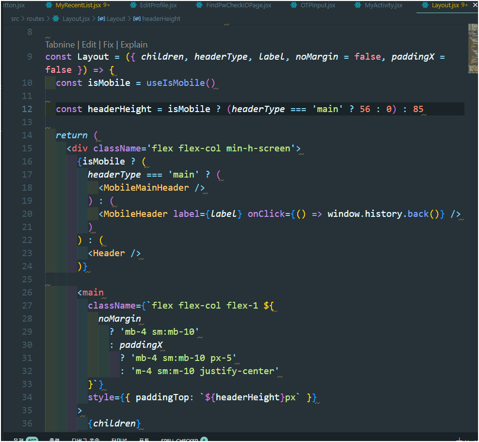
Task: Click the Fix code lens action
Action: tap(109, 45)
